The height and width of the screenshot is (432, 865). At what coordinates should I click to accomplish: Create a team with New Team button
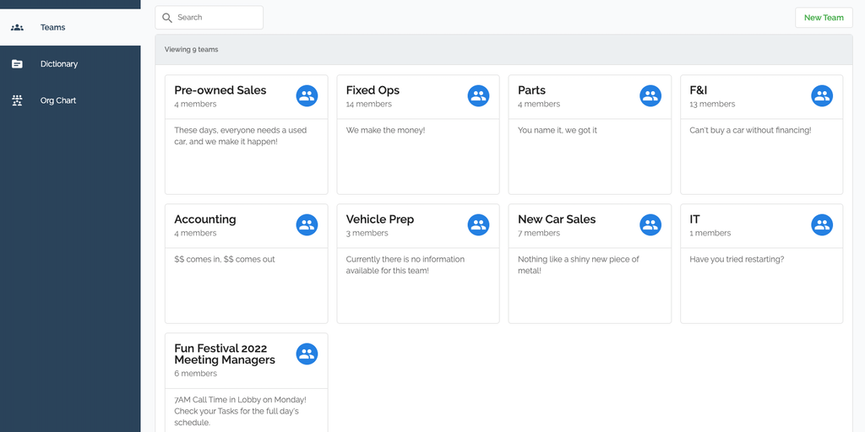pos(823,18)
